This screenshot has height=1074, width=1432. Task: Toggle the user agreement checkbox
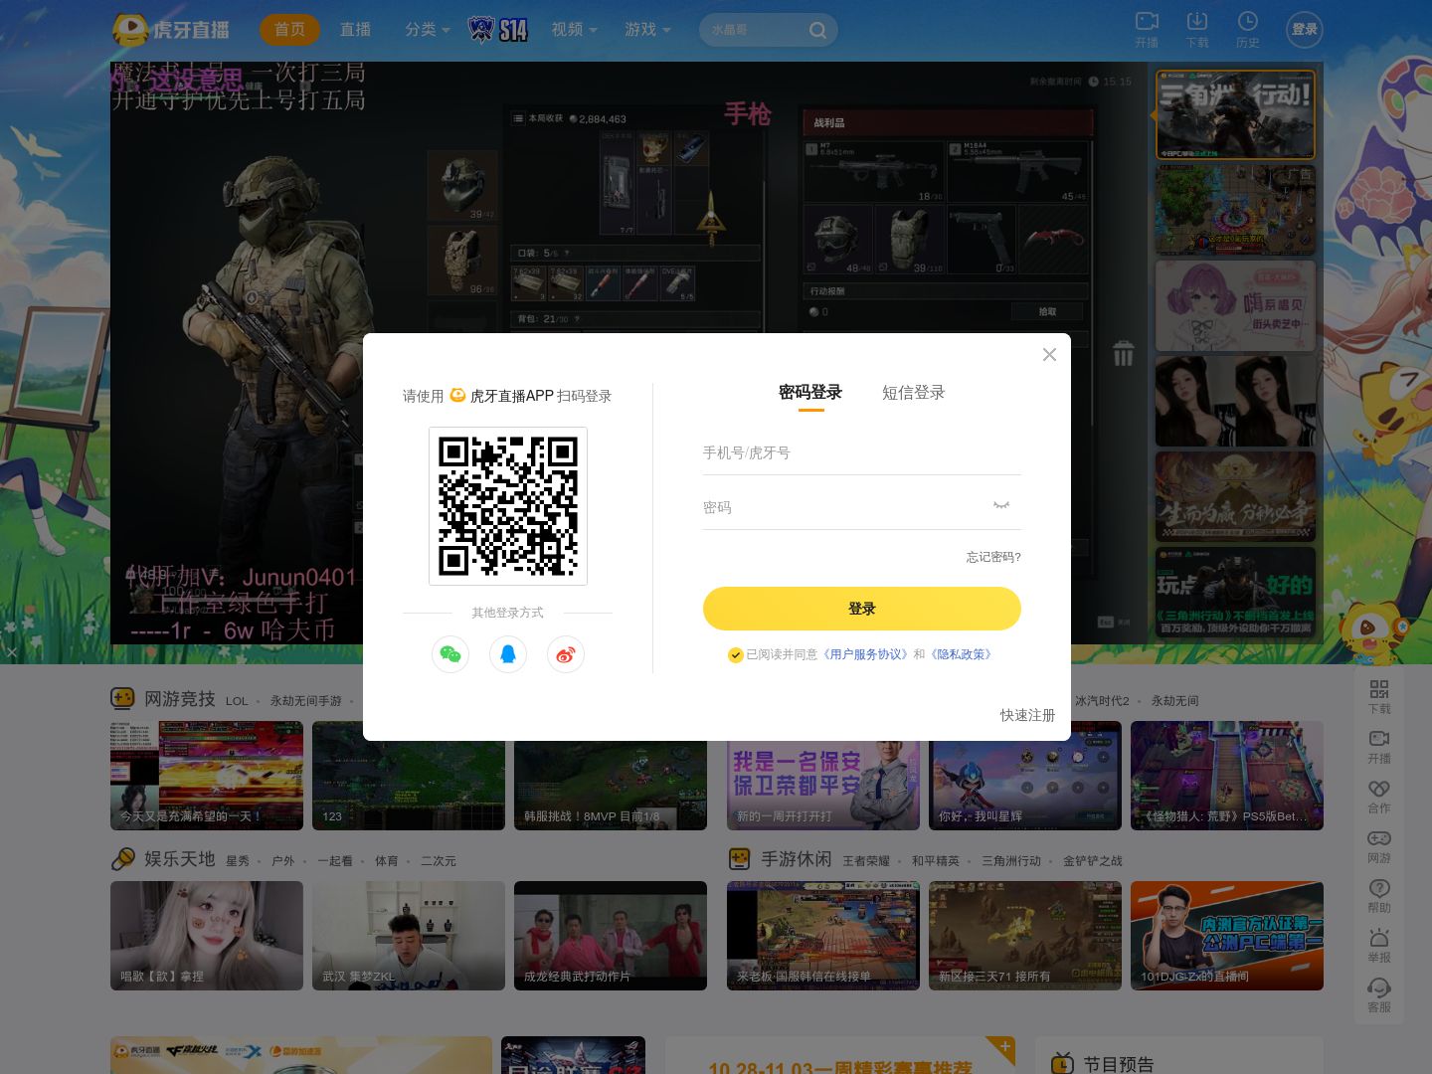point(736,654)
